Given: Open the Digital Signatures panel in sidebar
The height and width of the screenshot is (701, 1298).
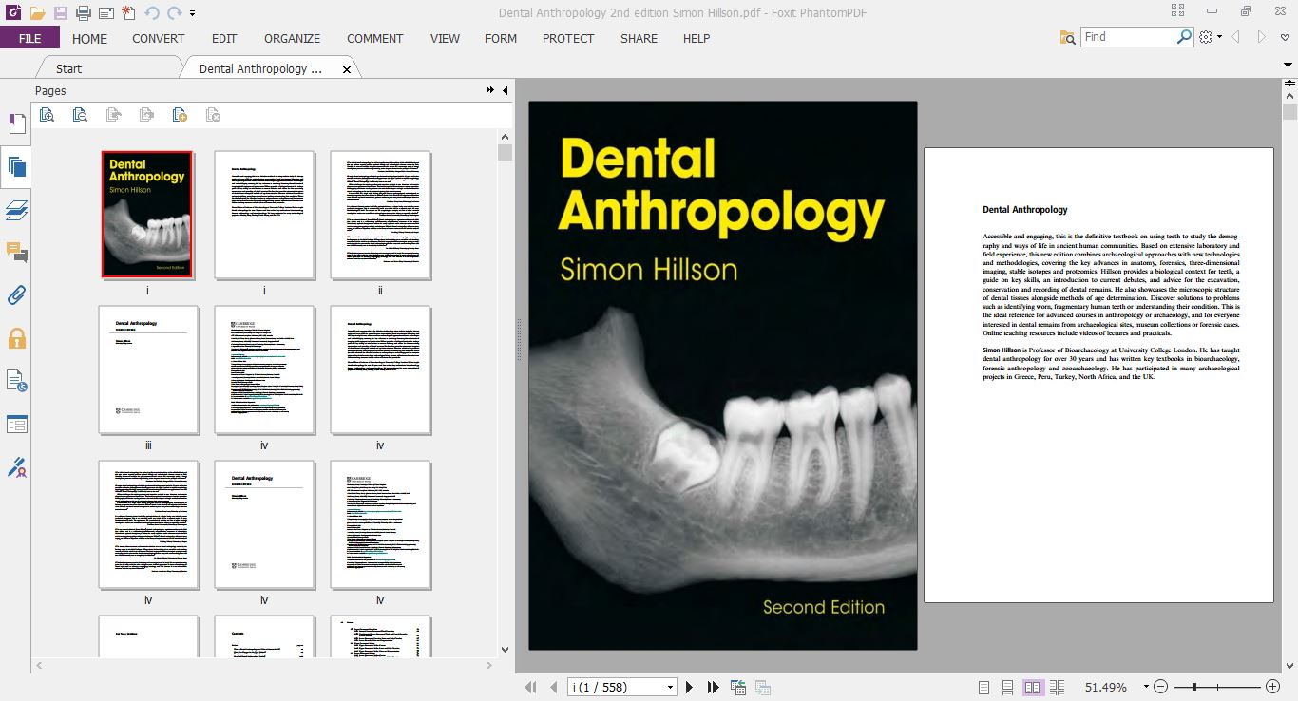Looking at the screenshot, I should tap(16, 381).
